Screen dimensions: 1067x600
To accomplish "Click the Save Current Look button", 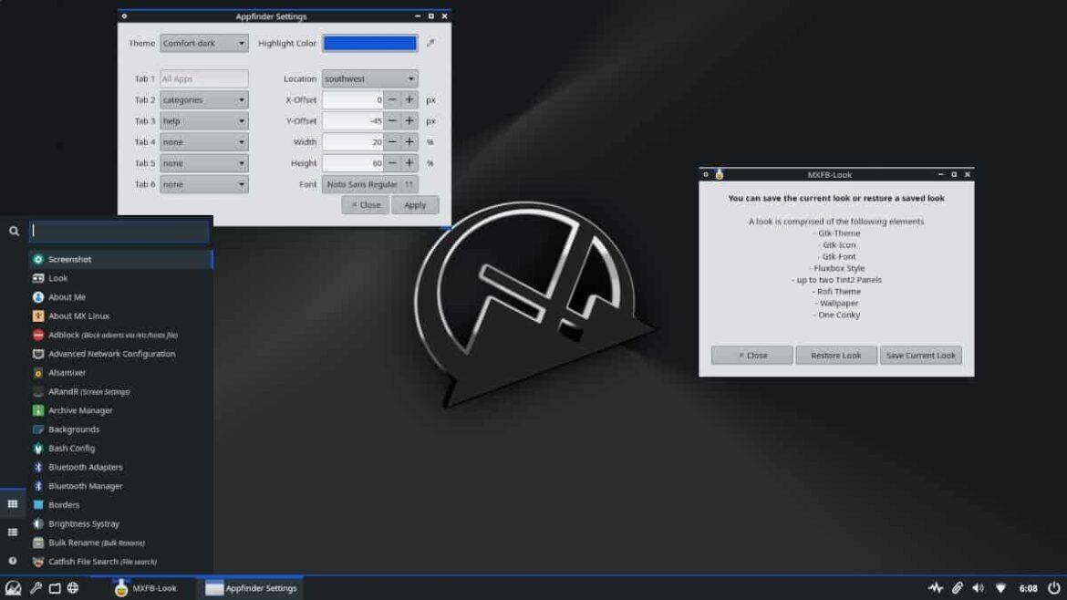I will click(921, 355).
